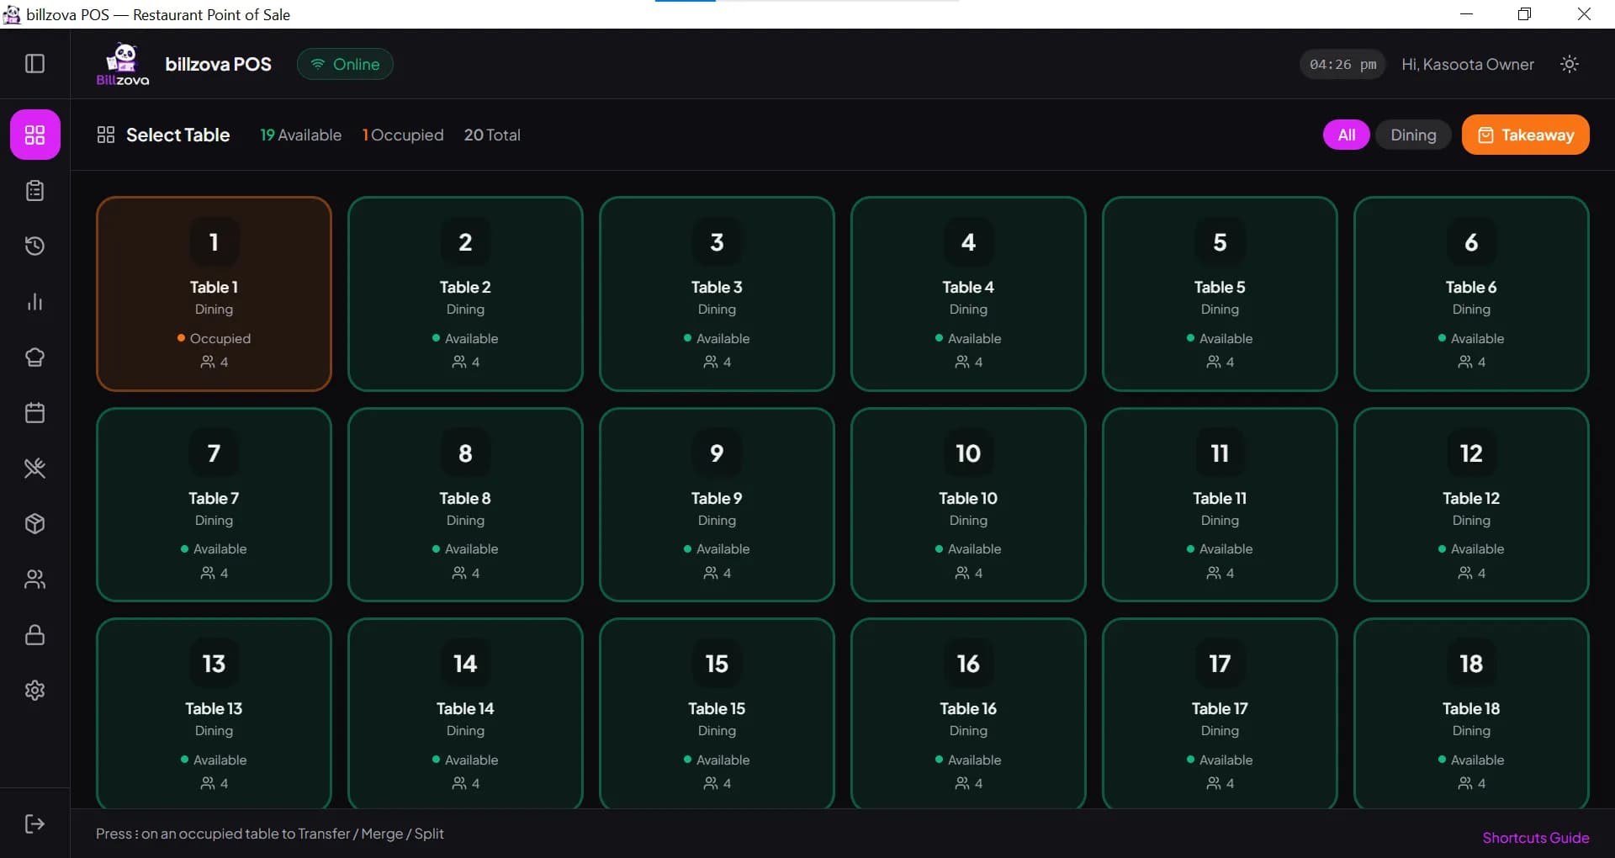Open the inventory box icon

(x=34, y=523)
